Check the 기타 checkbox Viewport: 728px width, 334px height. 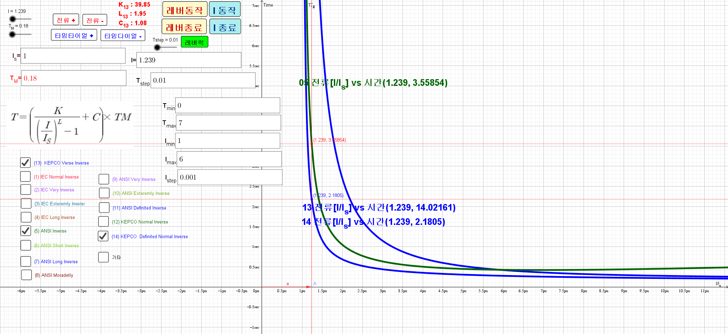point(104,257)
